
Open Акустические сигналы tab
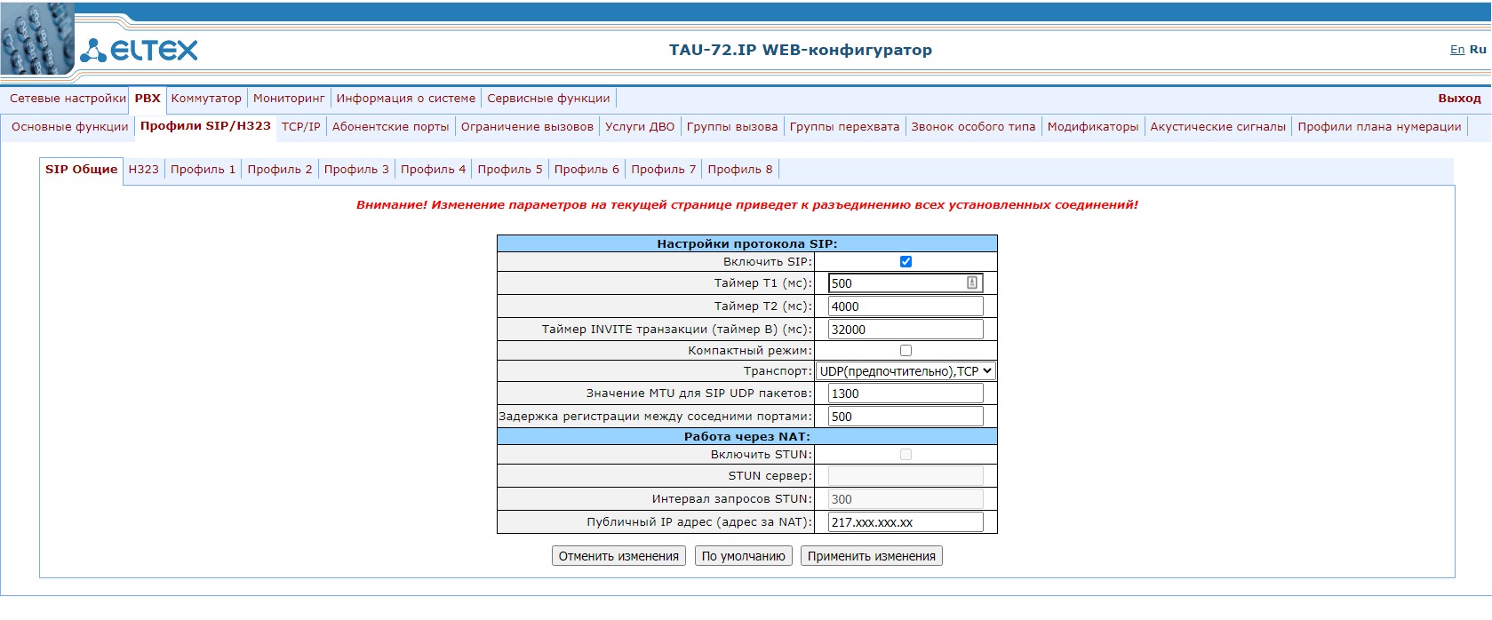click(x=1218, y=127)
